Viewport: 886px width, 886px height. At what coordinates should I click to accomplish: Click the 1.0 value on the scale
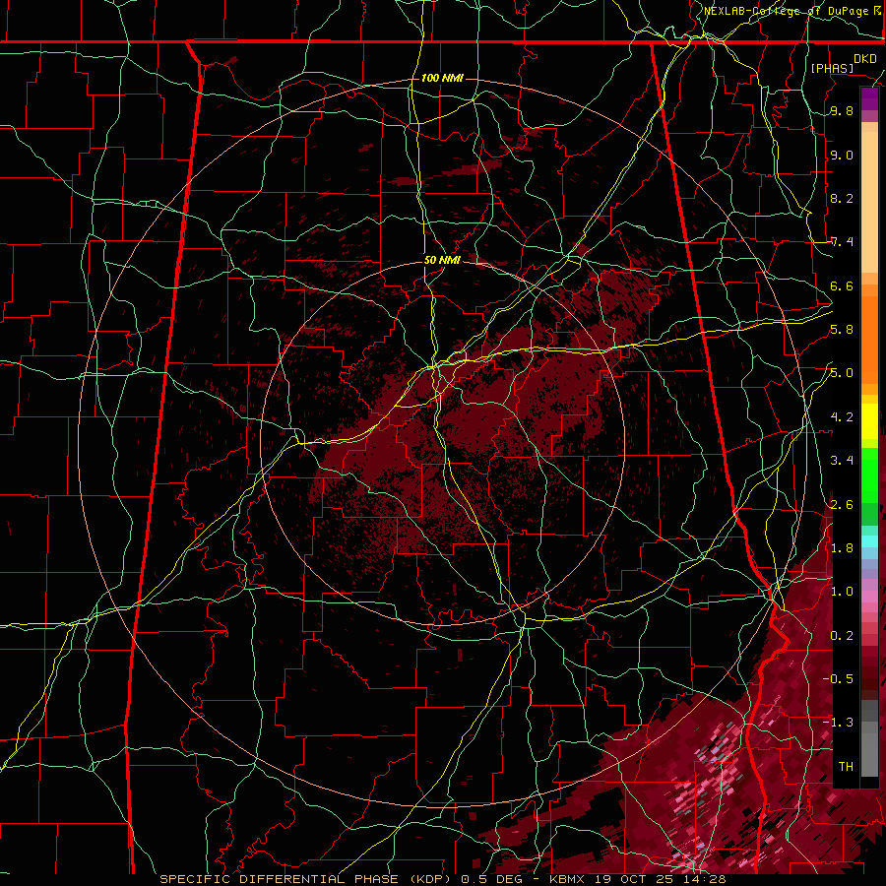tap(842, 592)
